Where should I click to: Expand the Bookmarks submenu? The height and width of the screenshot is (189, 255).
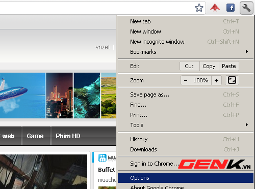(186, 52)
